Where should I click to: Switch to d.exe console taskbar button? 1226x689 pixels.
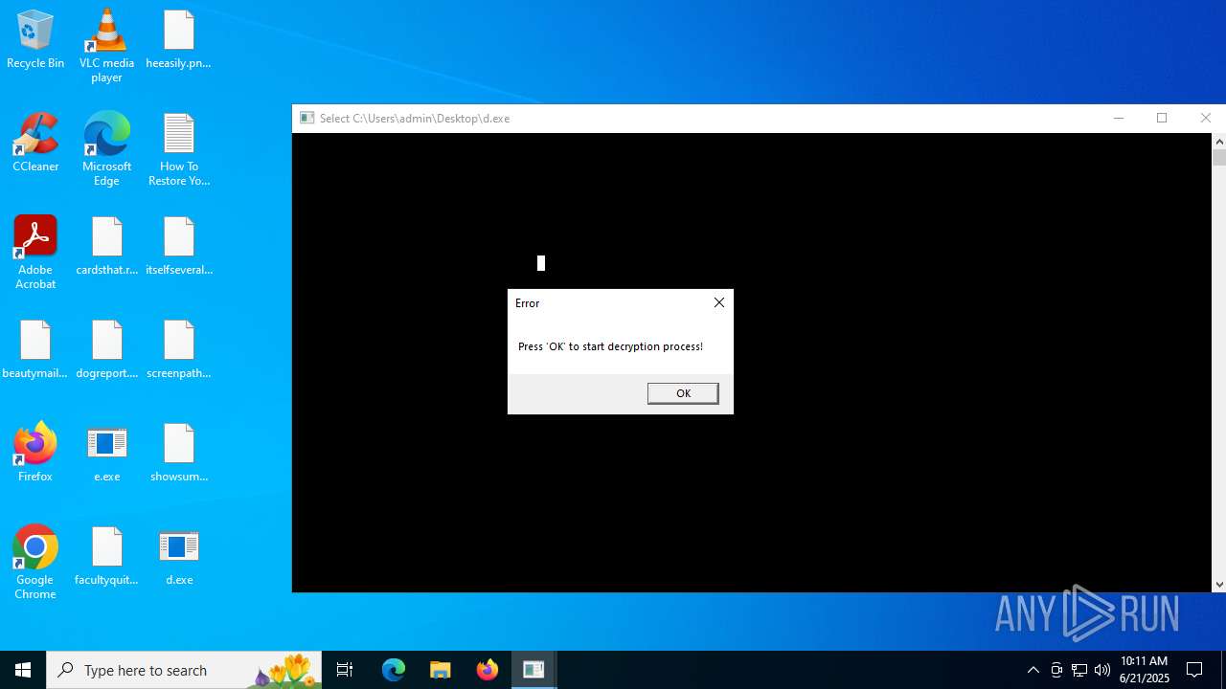point(534,670)
